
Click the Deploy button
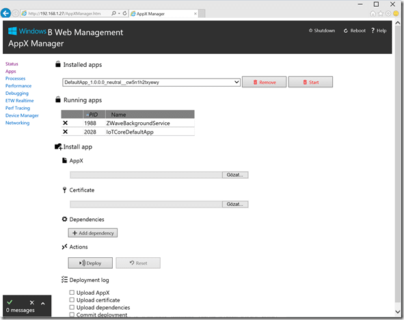pyautogui.click(x=90, y=263)
